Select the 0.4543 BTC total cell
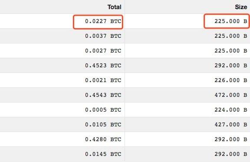The image size is (250, 162). pos(103,95)
